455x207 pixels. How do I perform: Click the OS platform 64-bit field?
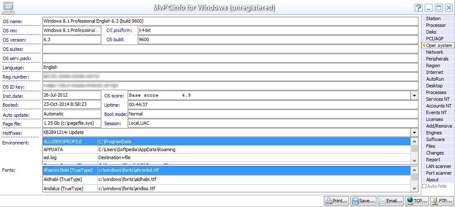(x=278, y=30)
